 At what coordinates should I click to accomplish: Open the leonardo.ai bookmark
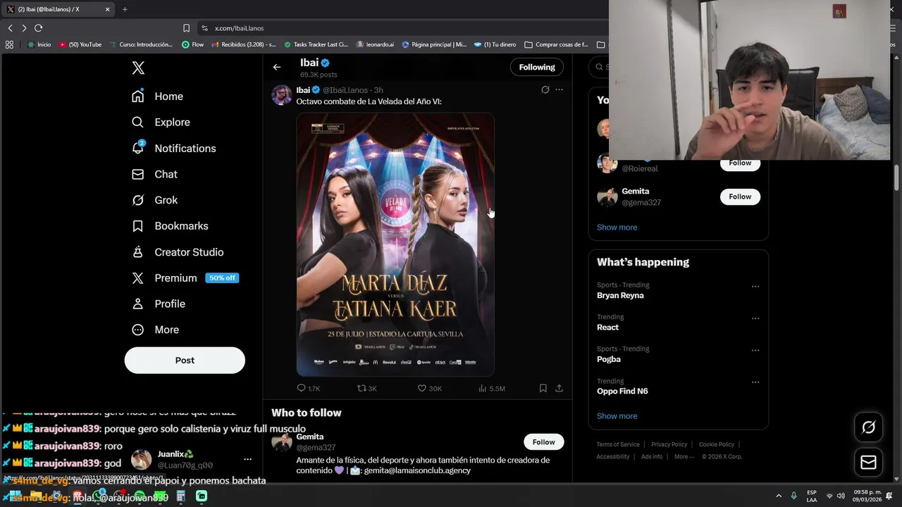tap(376, 44)
